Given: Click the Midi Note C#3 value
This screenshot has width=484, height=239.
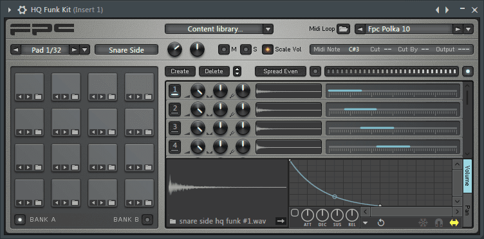Looking at the screenshot, I should pos(354,49).
